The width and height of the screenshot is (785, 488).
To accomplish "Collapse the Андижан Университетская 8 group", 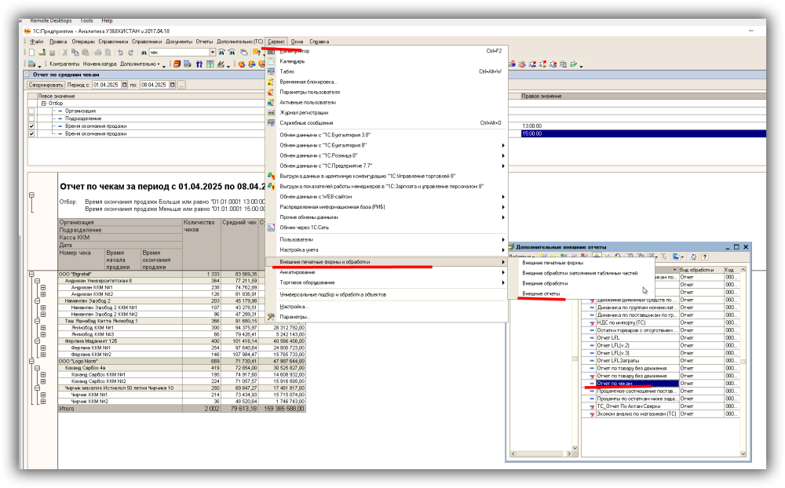I will pos(38,281).
